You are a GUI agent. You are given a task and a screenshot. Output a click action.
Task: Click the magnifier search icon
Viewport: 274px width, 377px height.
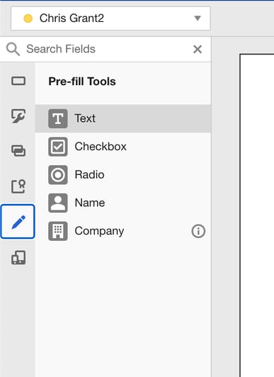[x=13, y=49]
